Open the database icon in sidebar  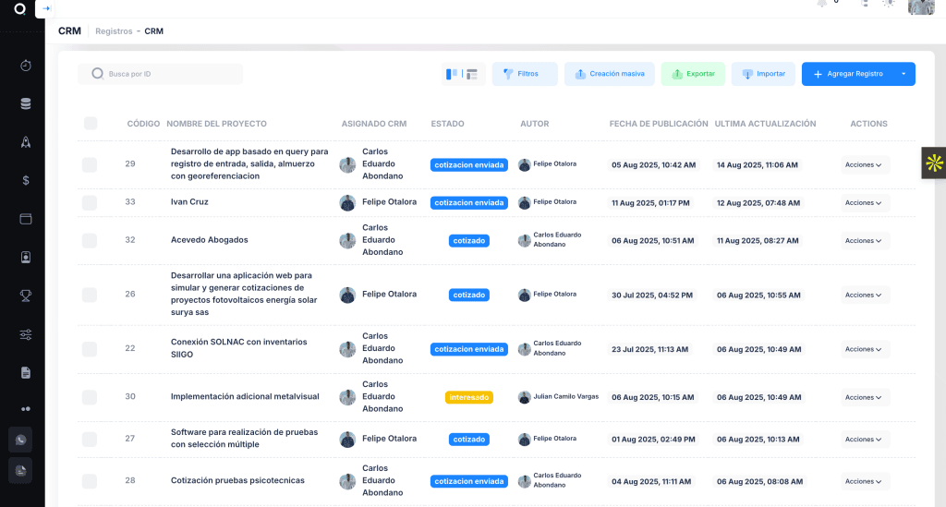26,103
